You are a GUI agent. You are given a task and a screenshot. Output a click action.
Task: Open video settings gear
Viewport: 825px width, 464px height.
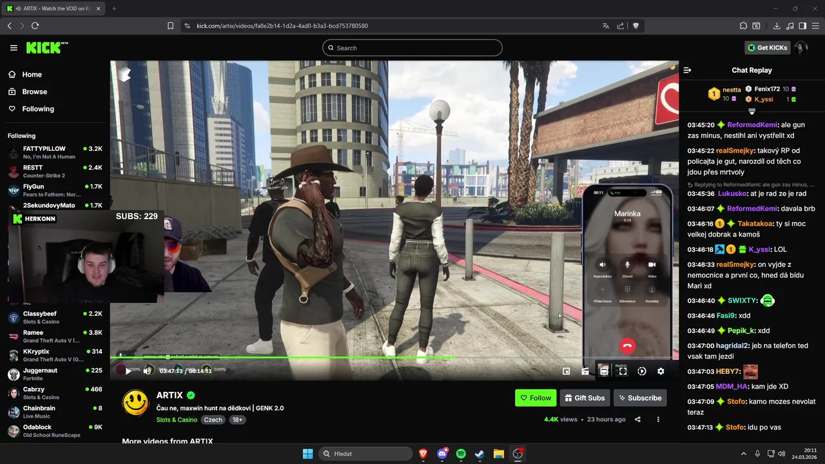pyautogui.click(x=661, y=371)
